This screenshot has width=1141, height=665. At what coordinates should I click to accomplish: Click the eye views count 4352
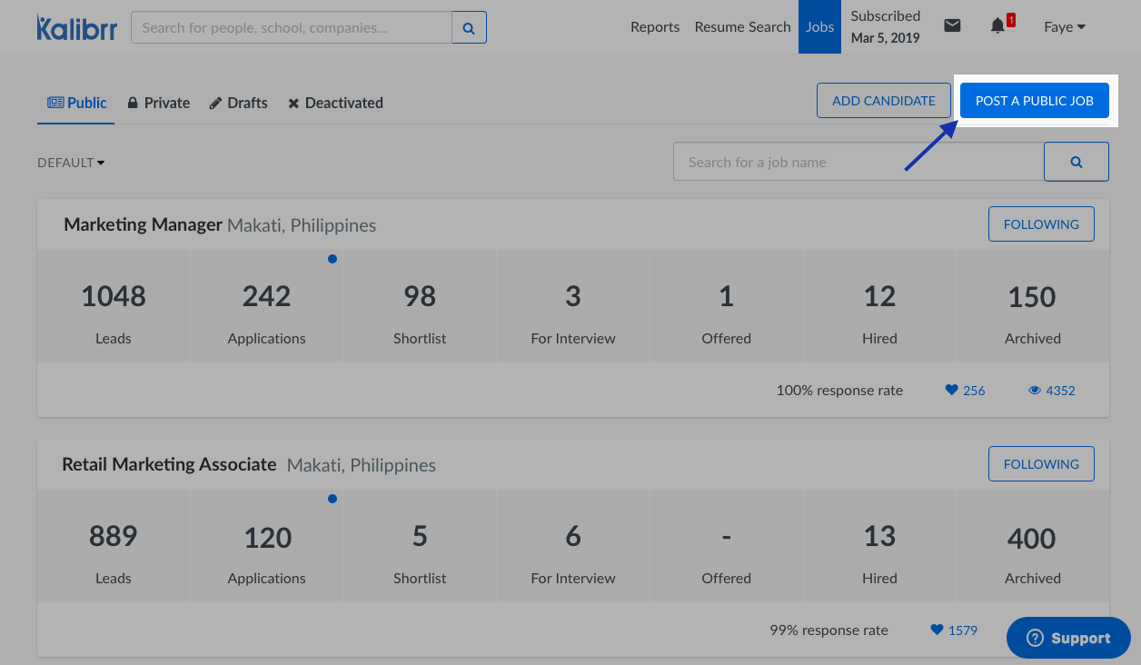tap(1052, 391)
